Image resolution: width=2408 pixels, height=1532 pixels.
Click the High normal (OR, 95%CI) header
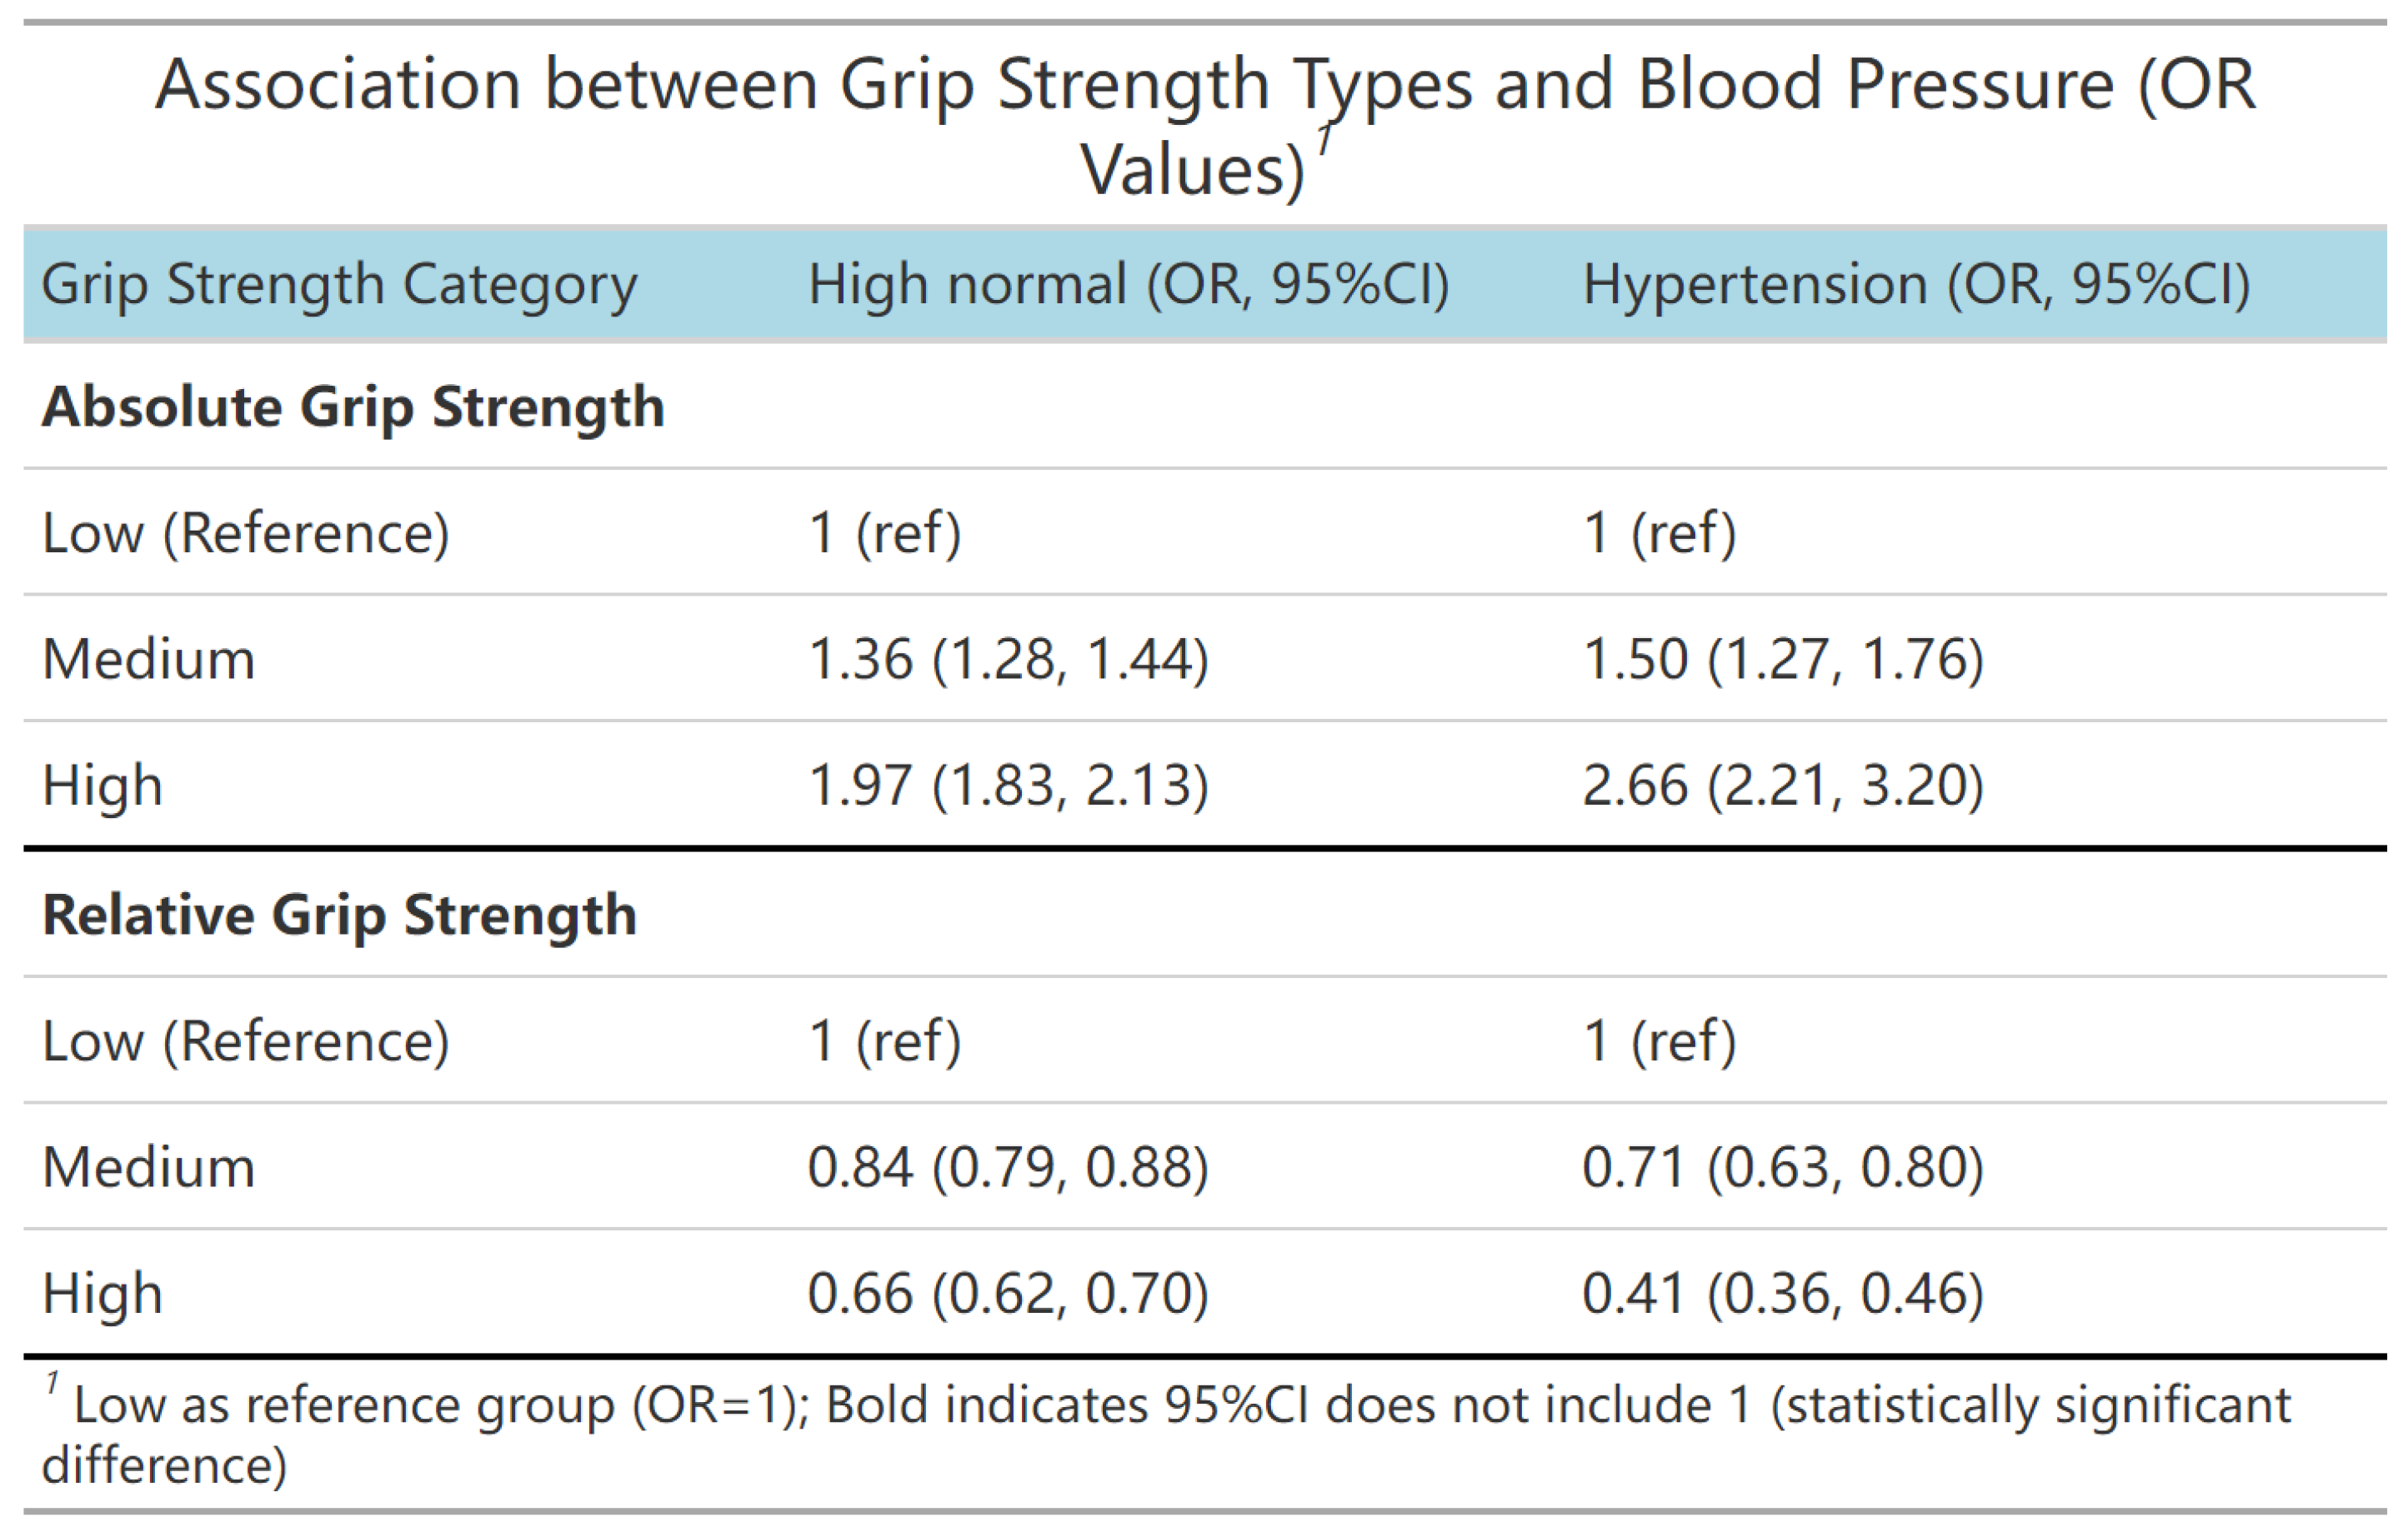pyautogui.click(x=1128, y=285)
